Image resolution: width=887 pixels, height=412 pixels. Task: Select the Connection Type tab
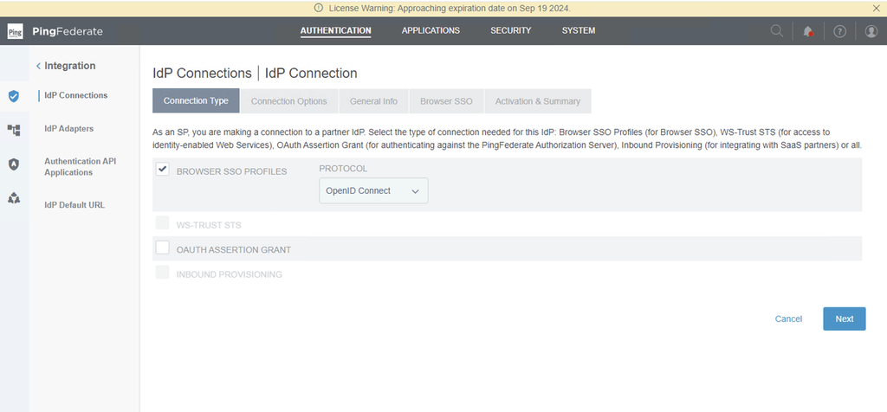point(196,100)
